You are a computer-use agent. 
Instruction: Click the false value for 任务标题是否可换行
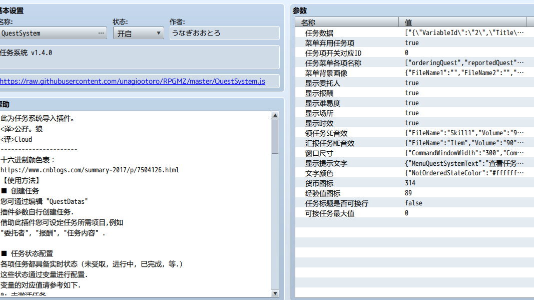(x=413, y=203)
